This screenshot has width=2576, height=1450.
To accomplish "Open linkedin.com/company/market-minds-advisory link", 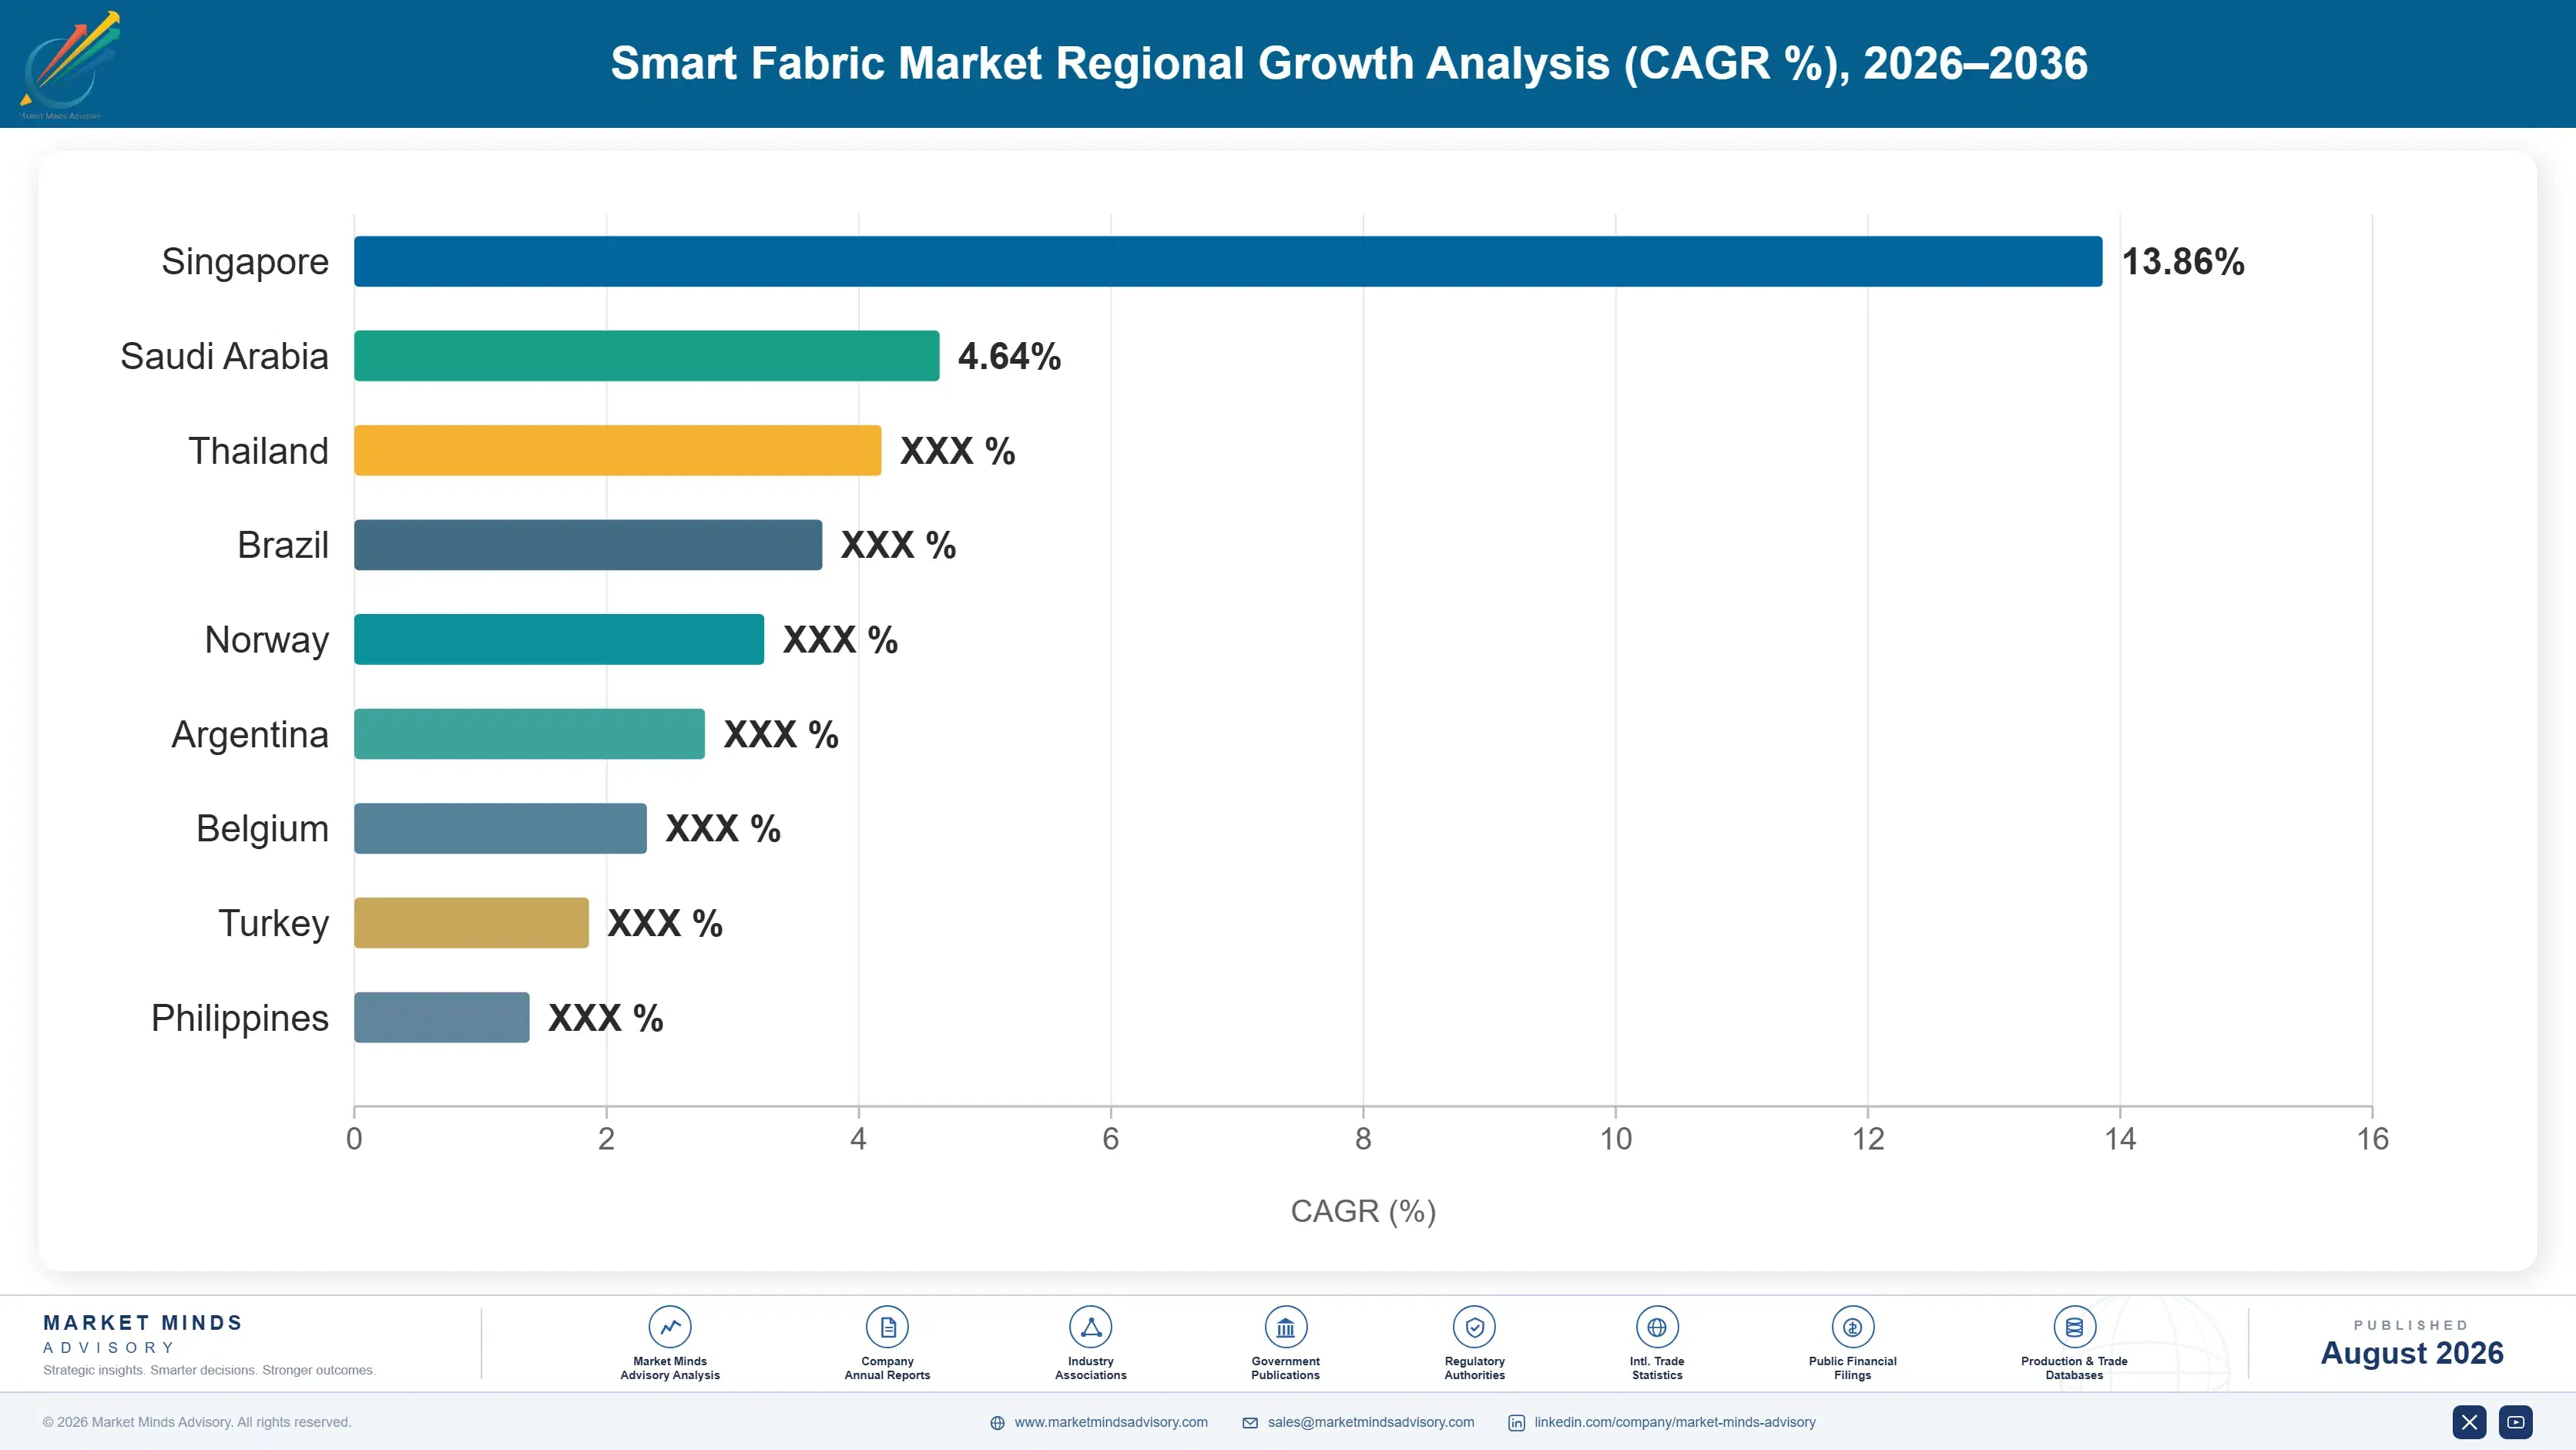I will point(1675,1422).
